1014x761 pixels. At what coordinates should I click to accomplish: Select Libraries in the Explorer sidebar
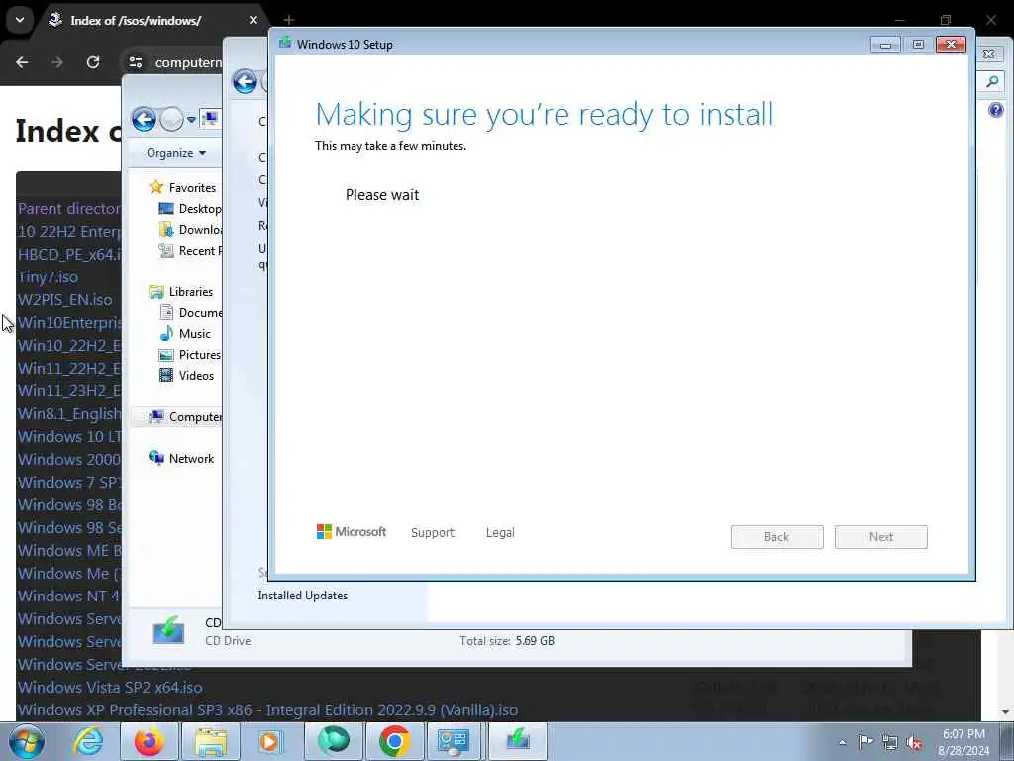pyautogui.click(x=190, y=292)
